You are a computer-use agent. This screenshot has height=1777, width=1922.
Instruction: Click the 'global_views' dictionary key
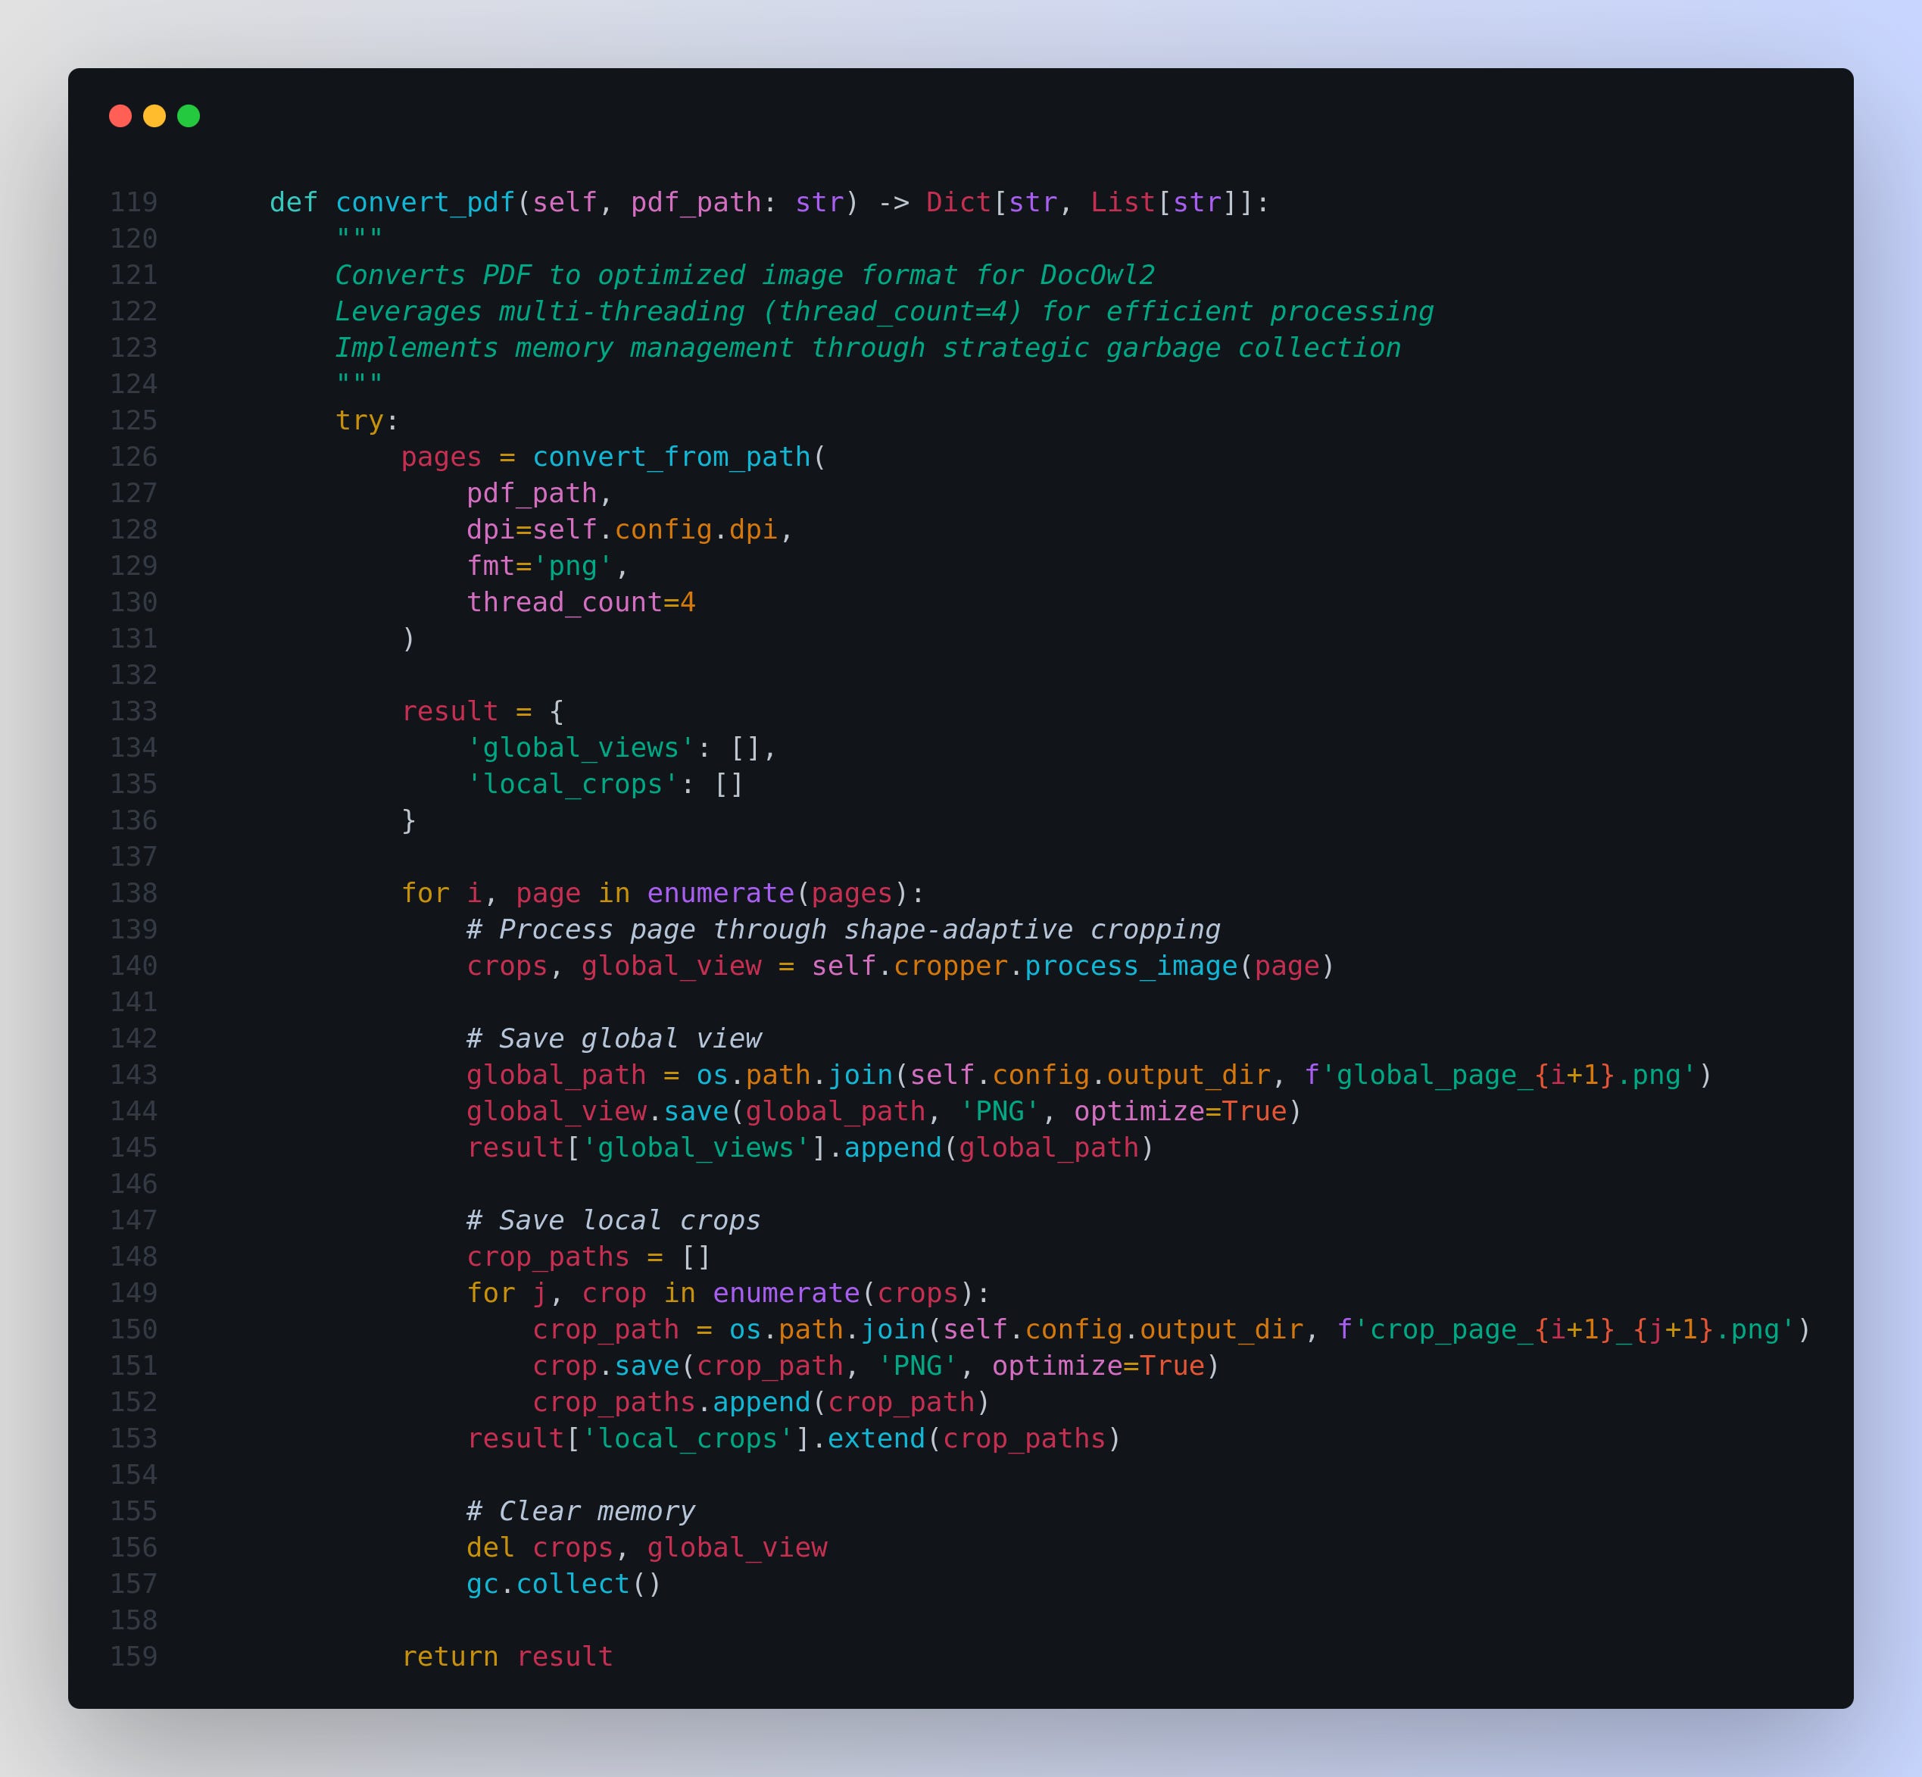point(581,748)
